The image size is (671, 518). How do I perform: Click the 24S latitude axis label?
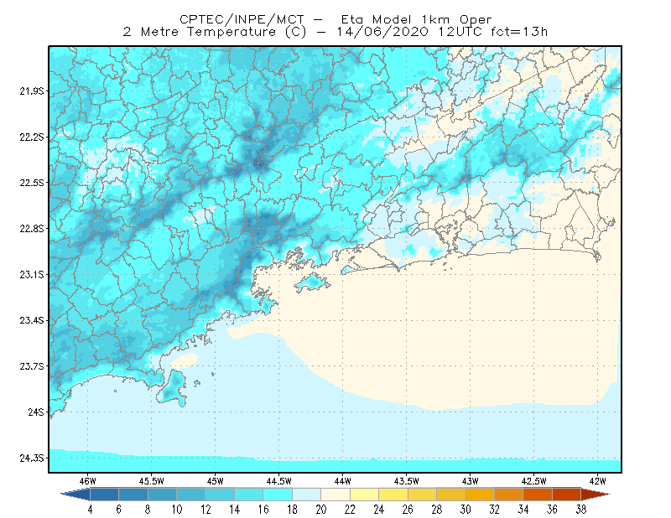coord(36,412)
